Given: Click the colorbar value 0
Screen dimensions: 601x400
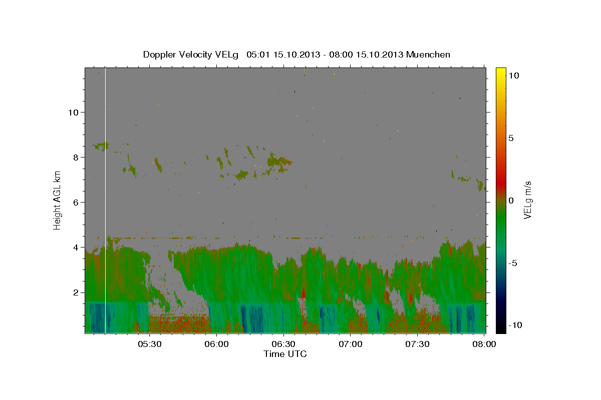Looking at the screenshot, I should coord(511,200).
